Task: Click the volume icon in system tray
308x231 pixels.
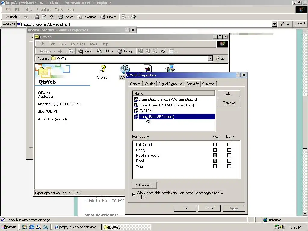Action: (x=283, y=227)
